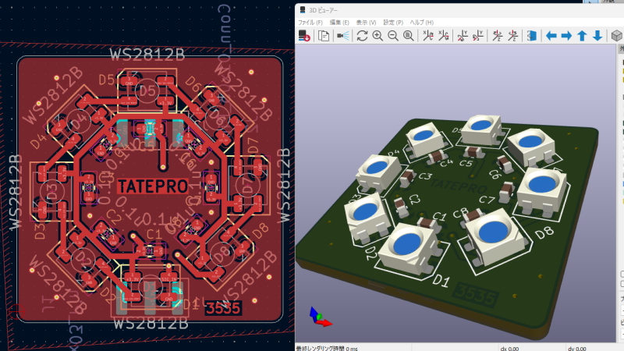
Task: Copy the 3D image to clipboard
Action: point(324,36)
